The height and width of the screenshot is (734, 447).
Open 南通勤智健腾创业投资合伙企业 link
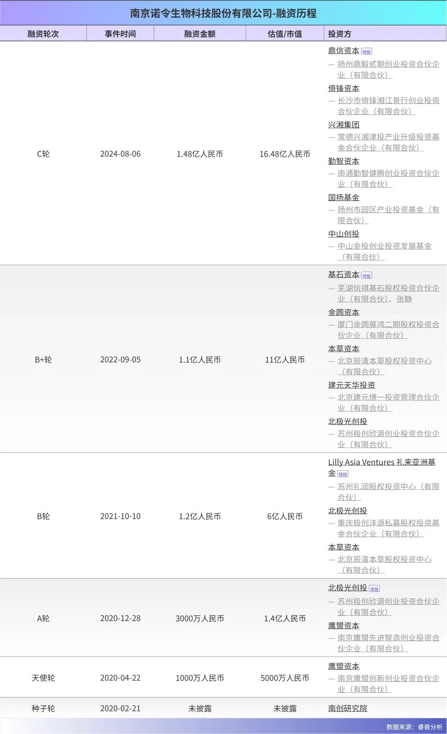click(x=388, y=179)
